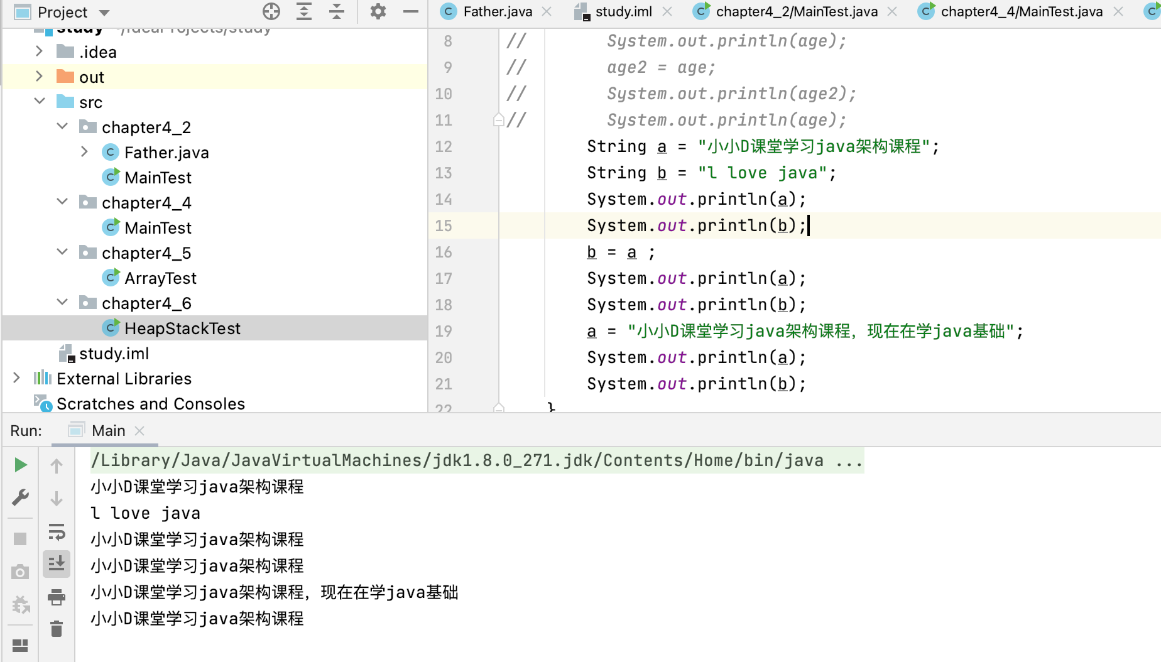Switch to chapter4_4/MainTest.java tab
The width and height of the screenshot is (1161, 662).
pyautogui.click(x=1022, y=12)
